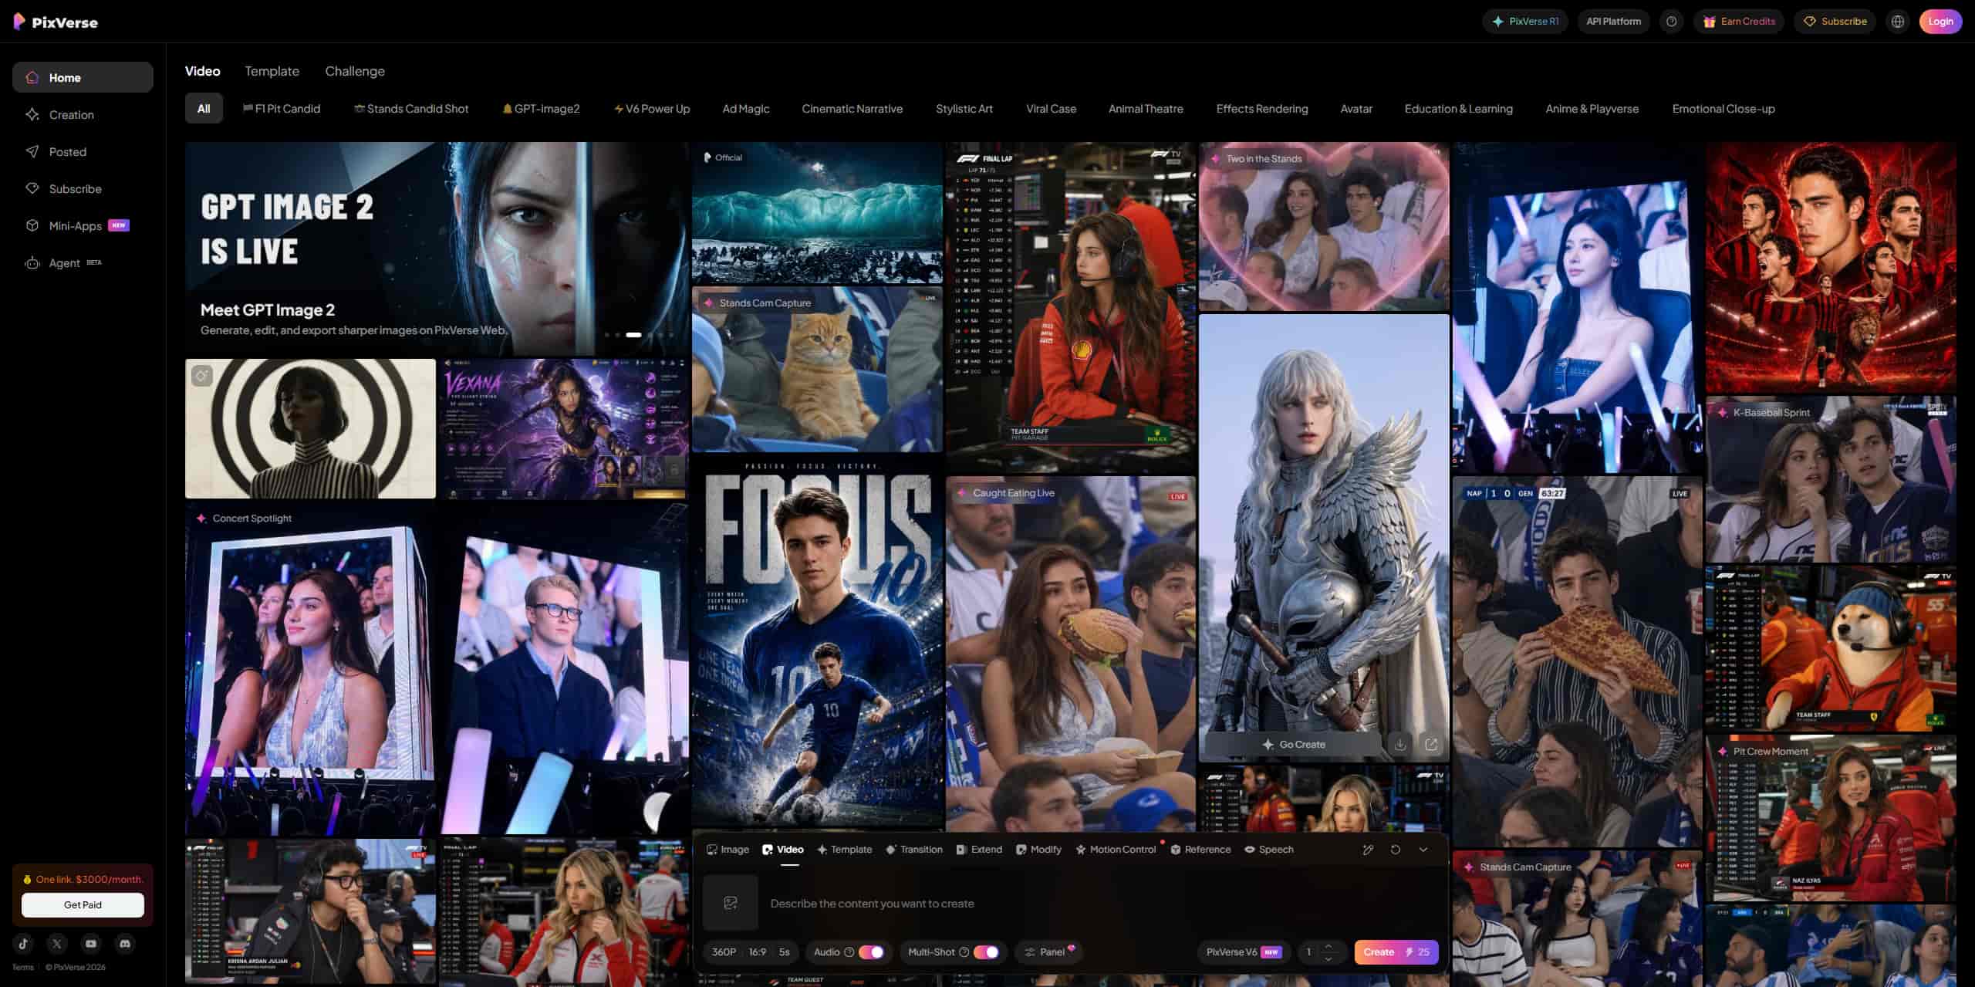Select the Extend creation mode tab
The width and height of the screenshot is (1975, 987).
point(979,850)
